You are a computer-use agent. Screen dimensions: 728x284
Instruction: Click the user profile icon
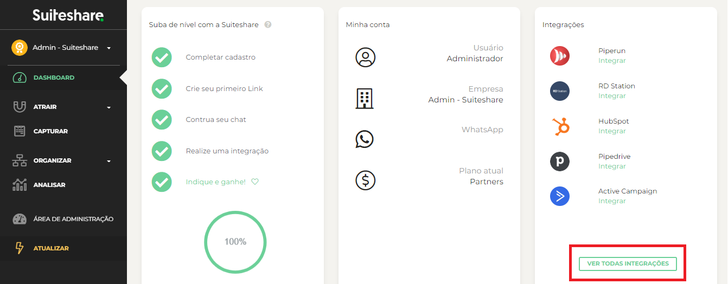(365, 57)
